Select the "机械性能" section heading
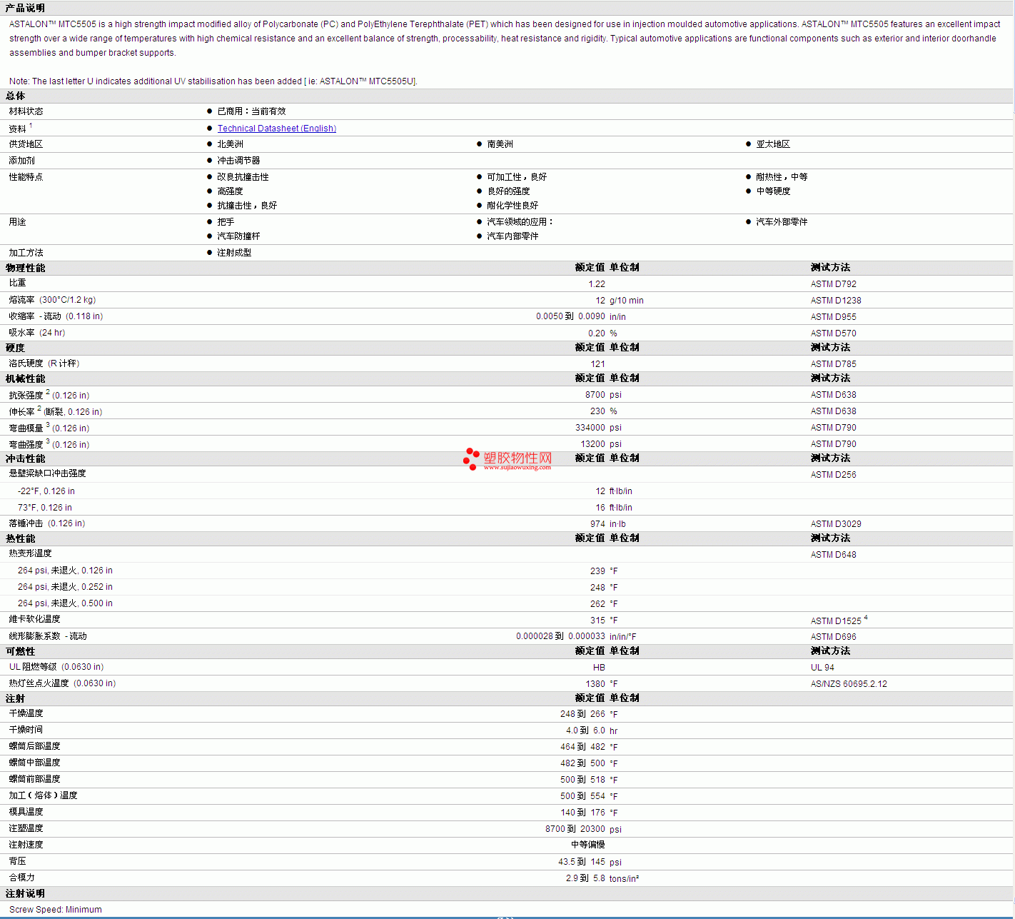The height and width of the screenshot is (919, 1015). 25,378
